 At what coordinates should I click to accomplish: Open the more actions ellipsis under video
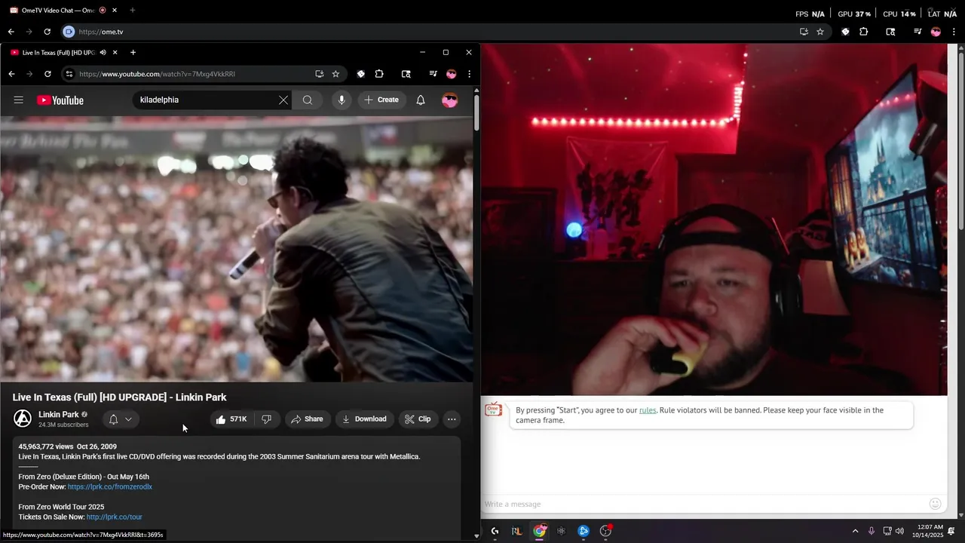pos(452,419)
